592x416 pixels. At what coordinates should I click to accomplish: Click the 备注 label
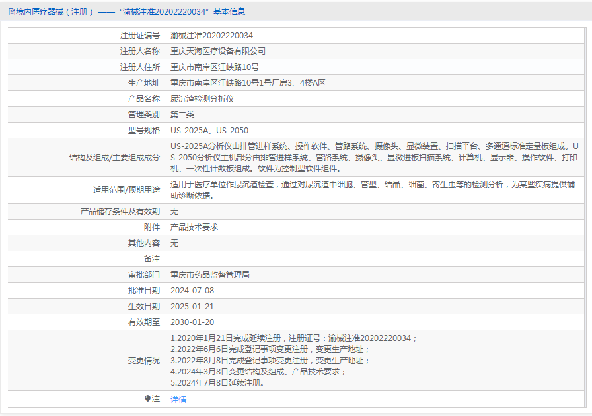coord(152,259)
